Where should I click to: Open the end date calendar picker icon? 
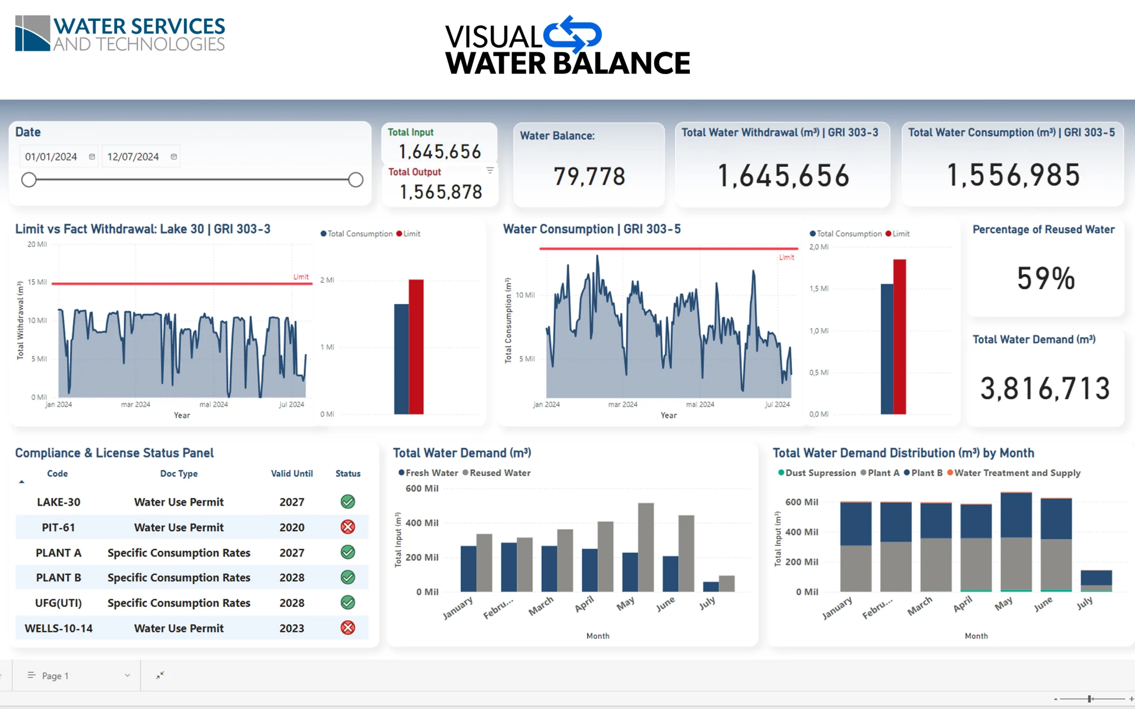[173, 156]
